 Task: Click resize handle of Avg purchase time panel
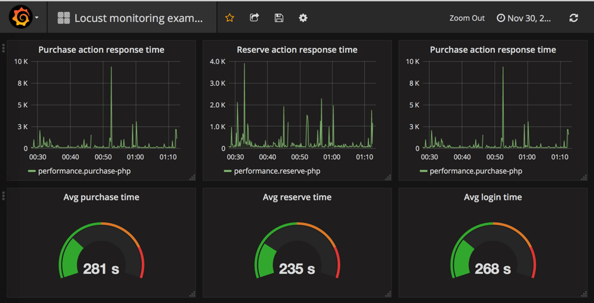coord(192,294)
